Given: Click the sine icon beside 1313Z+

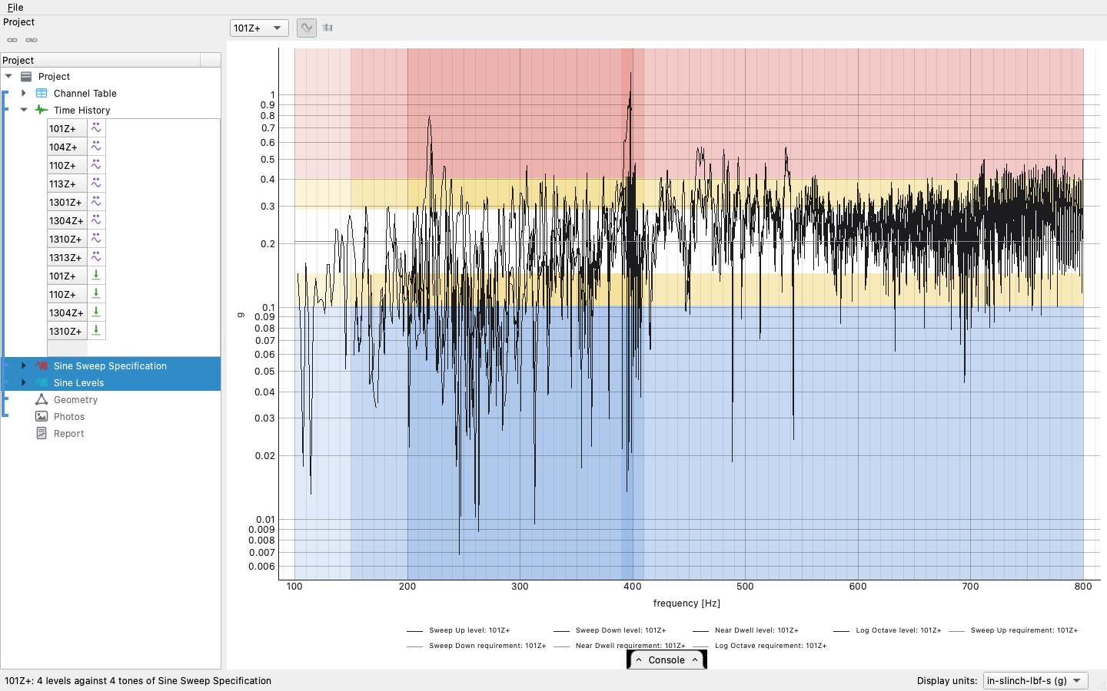Looking at the screenshot, I should (96, 257).
